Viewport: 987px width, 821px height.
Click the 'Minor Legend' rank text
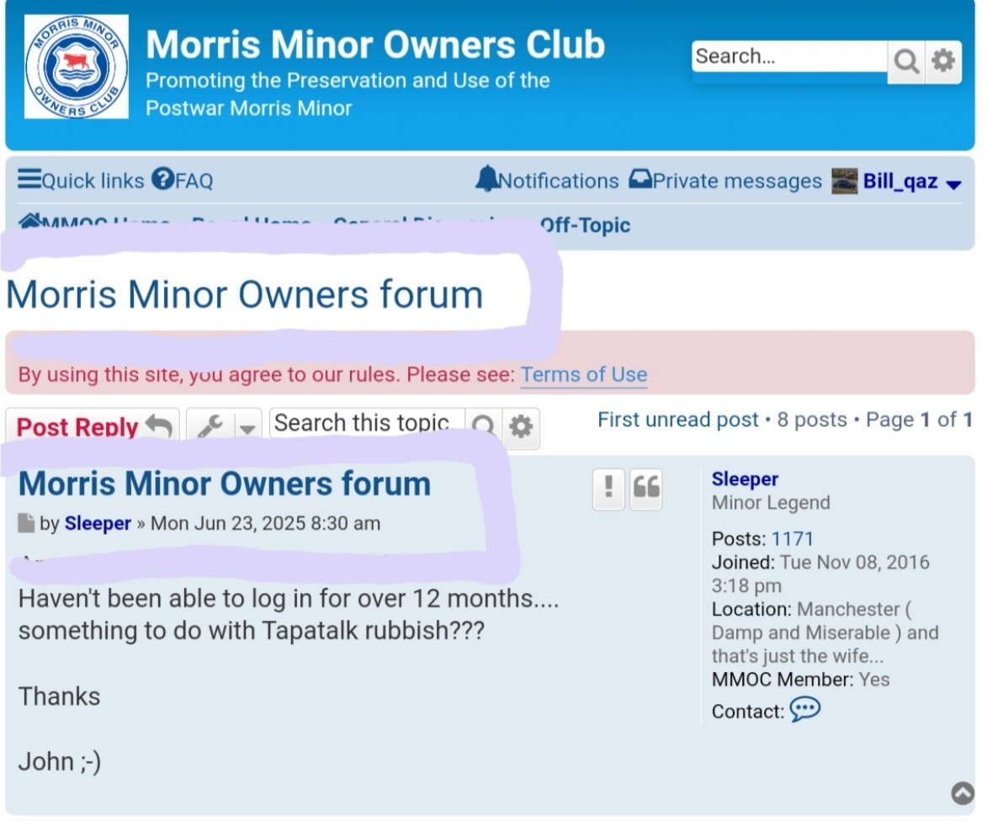[771, 502]
